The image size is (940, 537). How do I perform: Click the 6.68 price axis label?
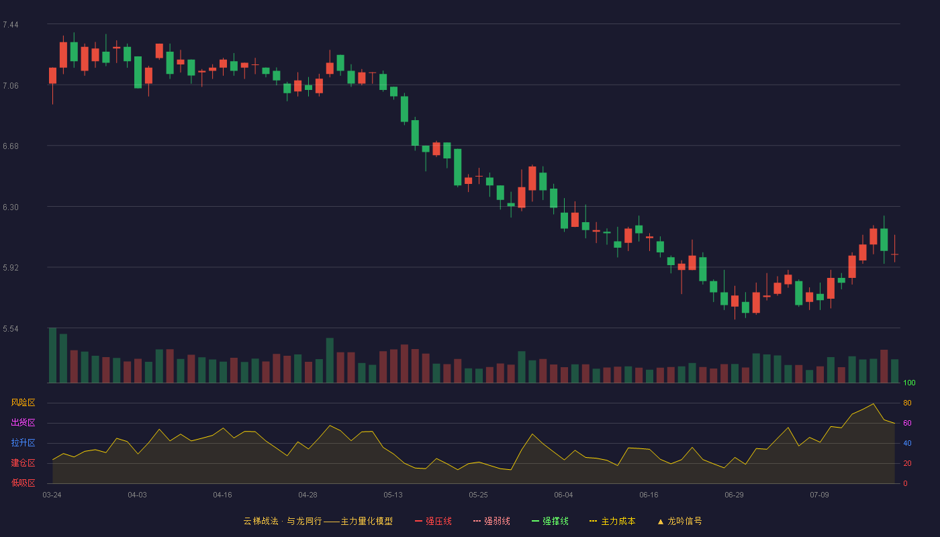click(11, 146)
